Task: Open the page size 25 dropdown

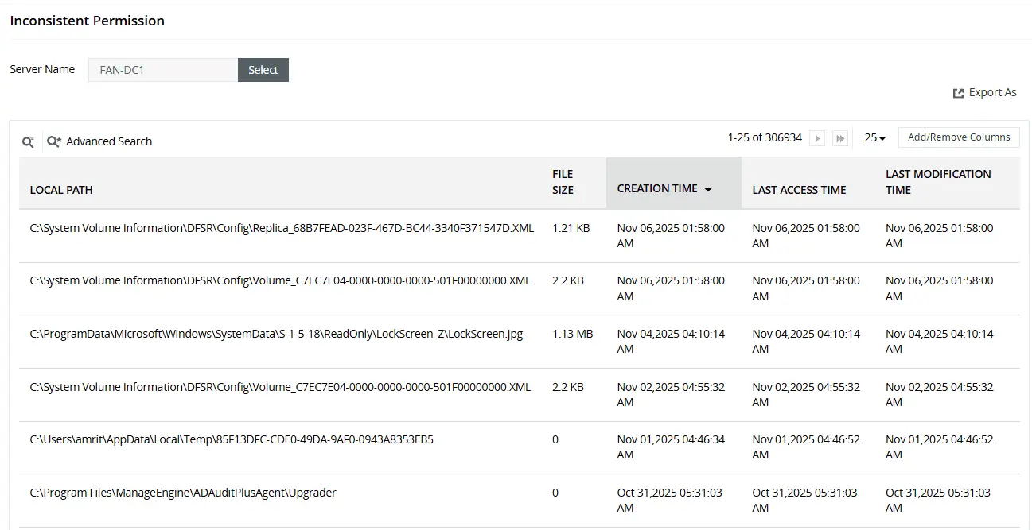Action: [874, 137]
